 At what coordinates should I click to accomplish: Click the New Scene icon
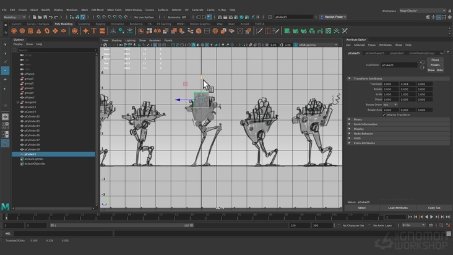(x=35, y=17)
